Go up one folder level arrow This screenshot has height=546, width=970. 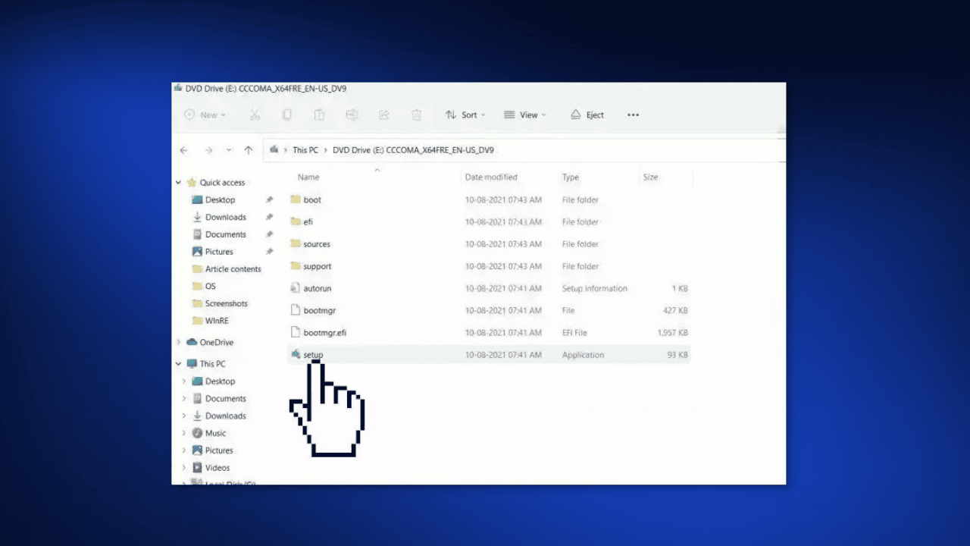(x=249, y=150)
